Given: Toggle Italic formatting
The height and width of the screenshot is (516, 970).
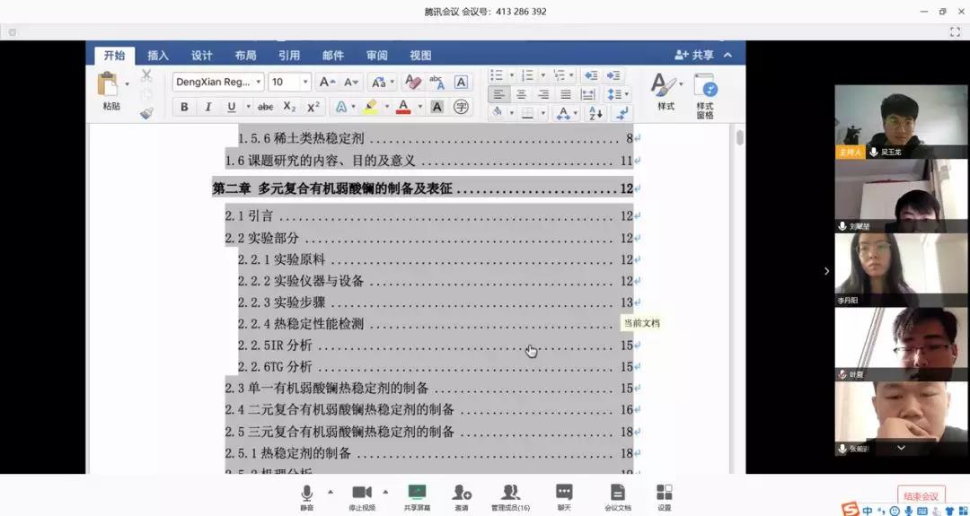Looking at the screenshot, I should click(x=208, y=107).
